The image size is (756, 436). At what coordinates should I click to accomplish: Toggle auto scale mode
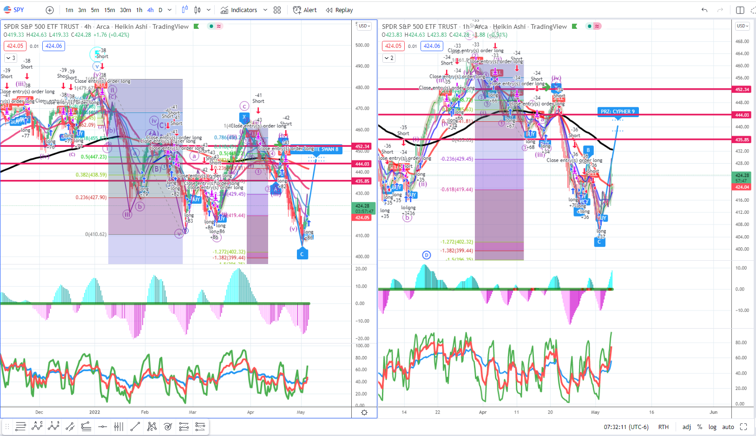point(728,427)
